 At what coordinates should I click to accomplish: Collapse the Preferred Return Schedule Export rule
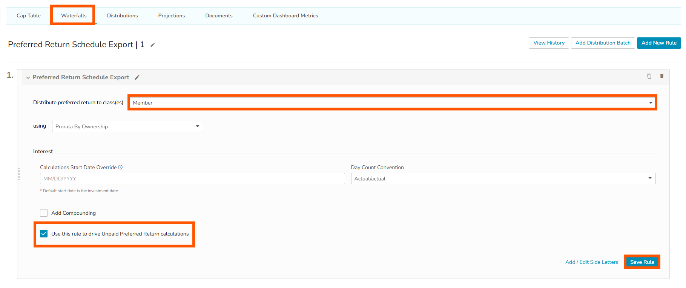pyautogui.click(x=28, y=78)
